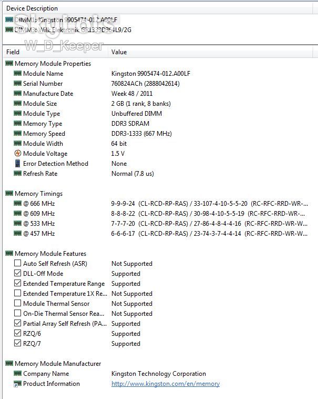Toggle the Partial Array Self Refresh checkbox

(x=17, y=323)
